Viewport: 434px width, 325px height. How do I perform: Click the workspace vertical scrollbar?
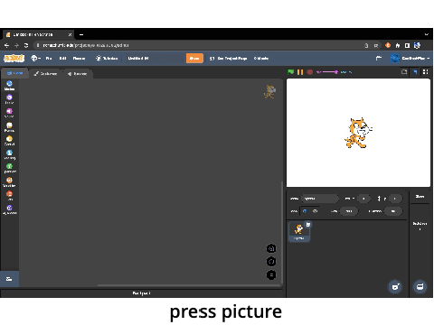(x=282, y=232)
